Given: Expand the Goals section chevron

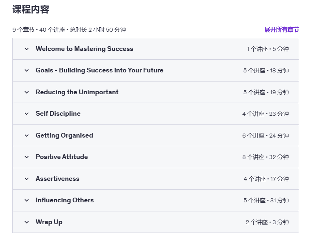Looking at the screenshot, I should click(27, 71).
